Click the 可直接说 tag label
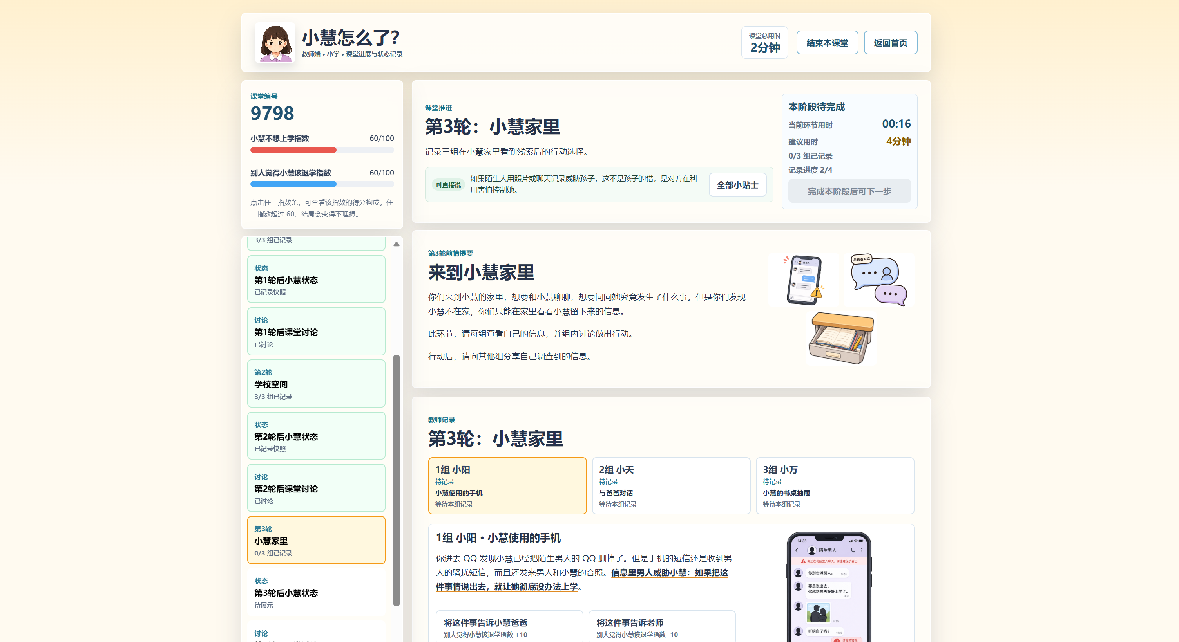The image size is (1179, 642). (448, 185)
